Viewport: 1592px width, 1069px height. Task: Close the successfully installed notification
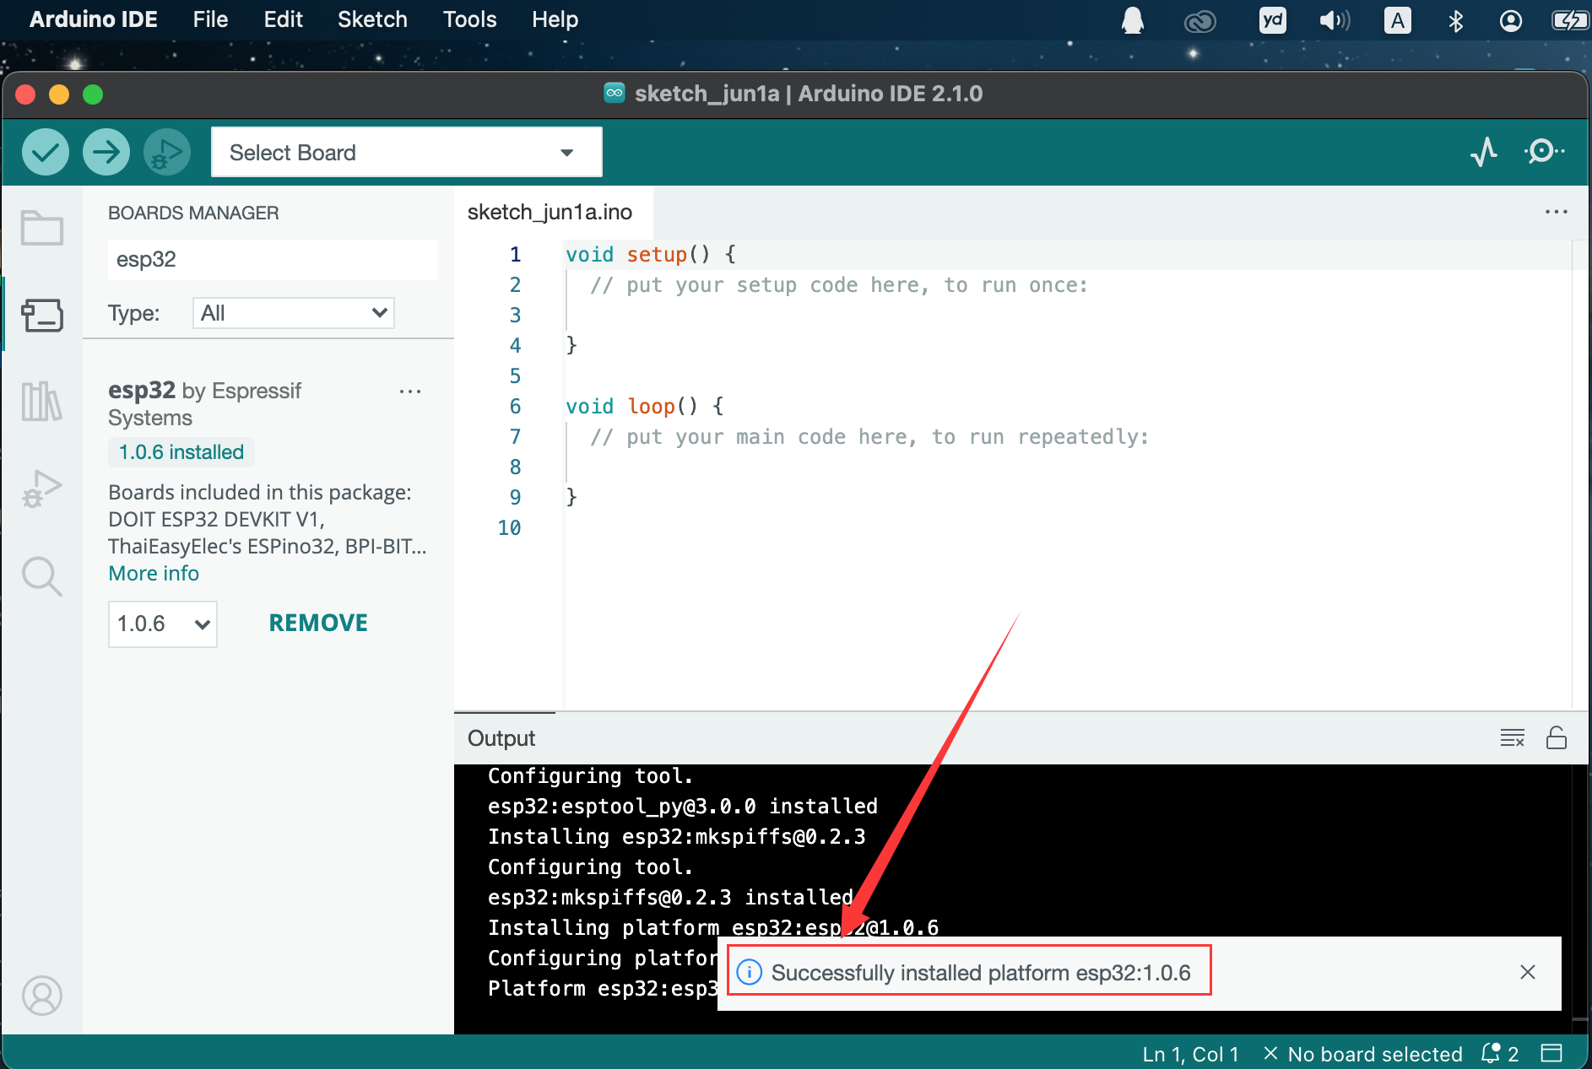tap(1528, 972)
